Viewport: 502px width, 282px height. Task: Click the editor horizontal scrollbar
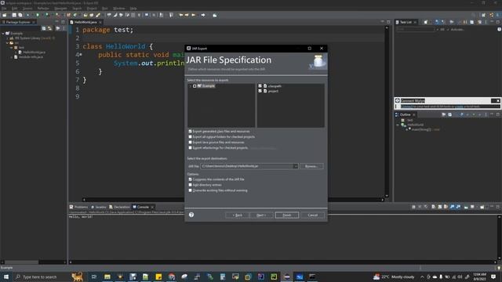click(234, 200)
